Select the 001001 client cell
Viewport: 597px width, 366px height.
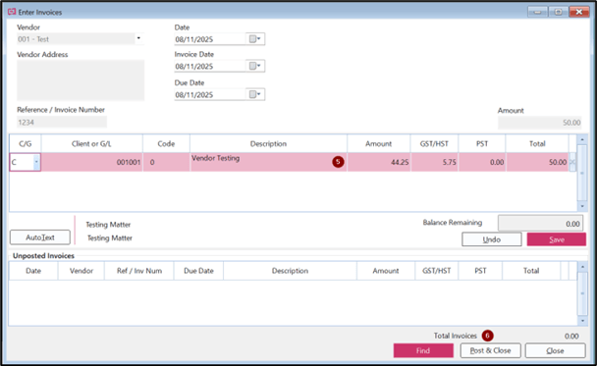(x=91, y=162)
